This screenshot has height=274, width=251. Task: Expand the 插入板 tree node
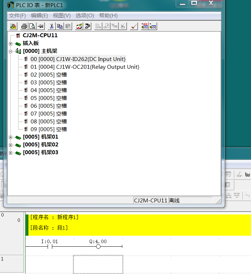click(x=11, y=44)
